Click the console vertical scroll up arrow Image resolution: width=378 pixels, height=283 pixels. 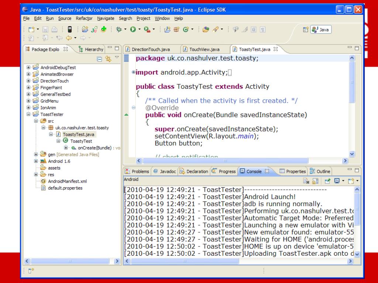tap(357, 189)
